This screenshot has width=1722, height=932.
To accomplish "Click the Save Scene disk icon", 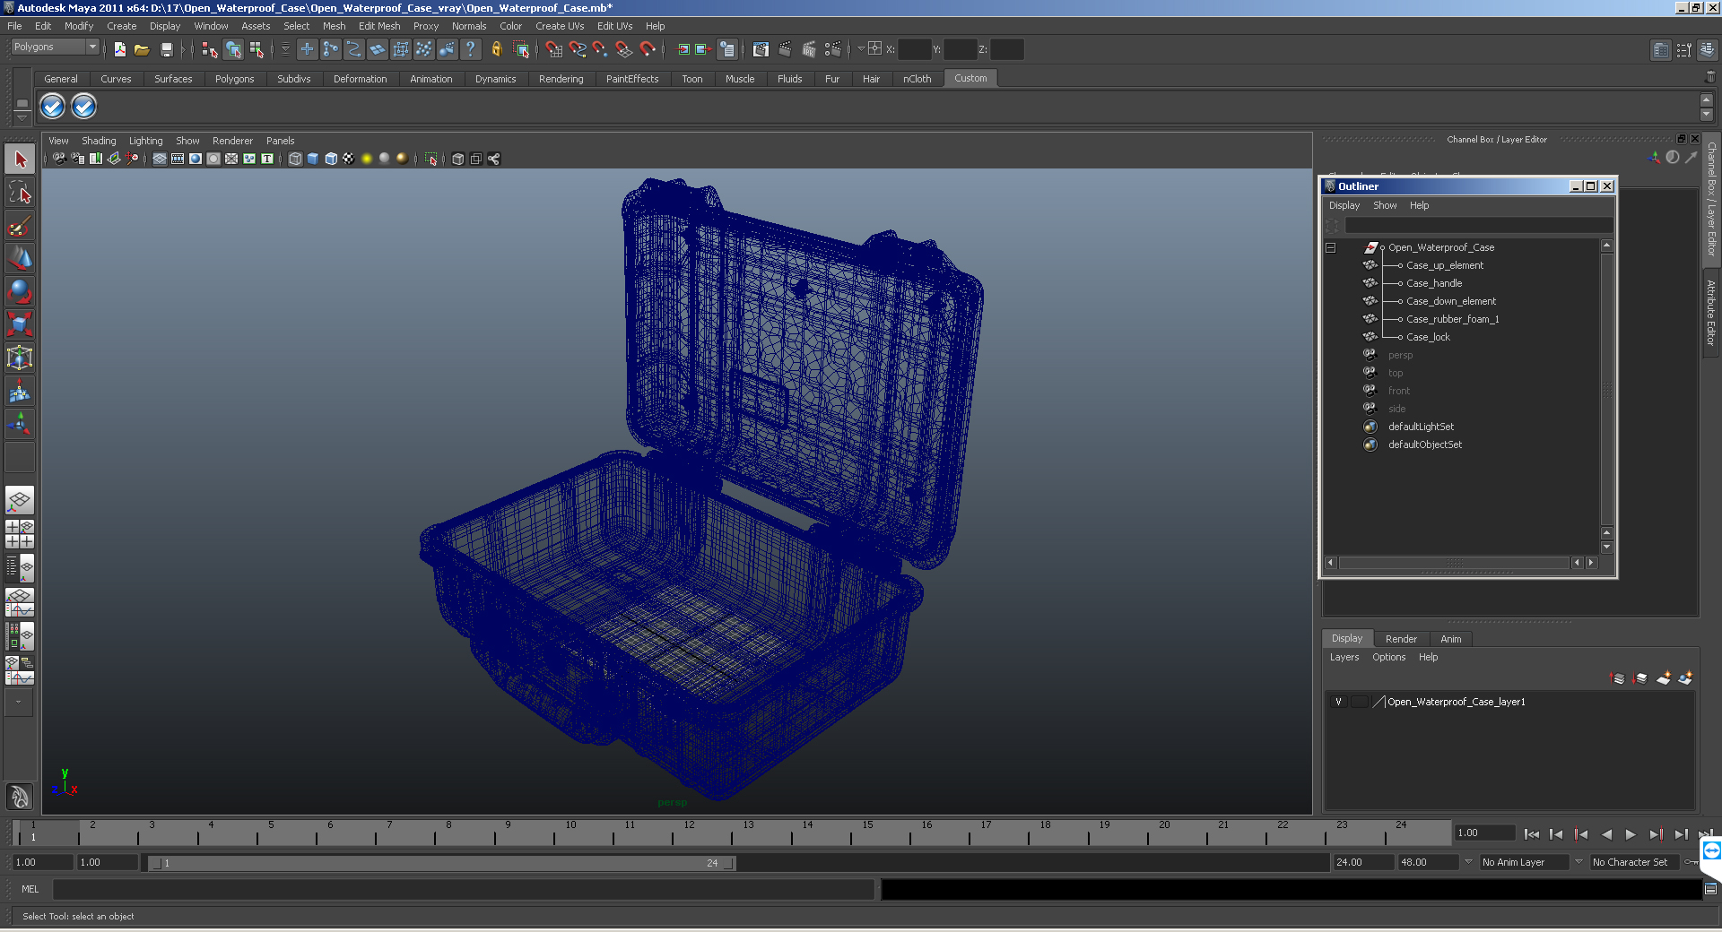I will 166,49.
